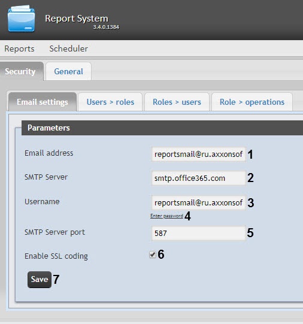Viewport: 303px width, 324px height.
Task: Click the Report System title text
Action: click(77, 19)
